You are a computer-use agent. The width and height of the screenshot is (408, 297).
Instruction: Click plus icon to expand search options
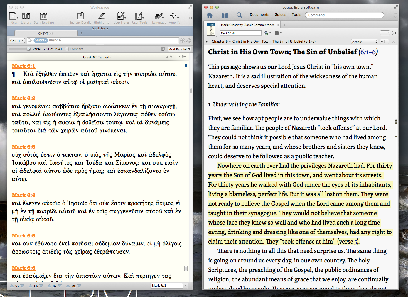point(183,40)
